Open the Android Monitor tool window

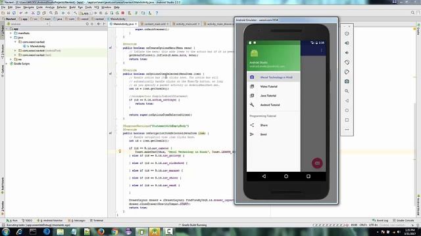[51, 220]
